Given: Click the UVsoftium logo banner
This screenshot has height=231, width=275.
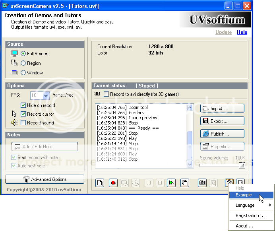Looking at the screenshot, I should pos(215,19).
